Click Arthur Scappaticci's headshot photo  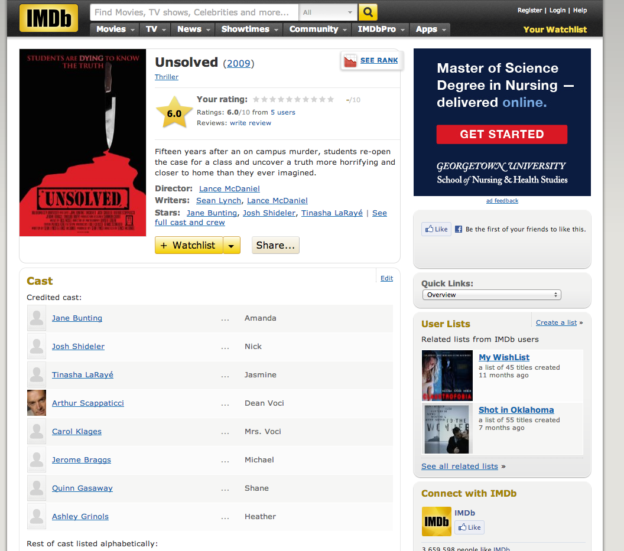(37, 403)
